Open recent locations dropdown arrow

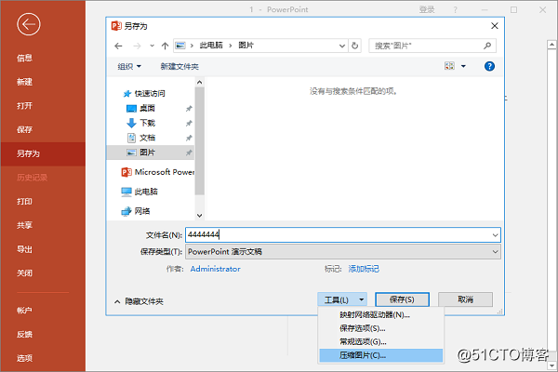coord(152,46)
